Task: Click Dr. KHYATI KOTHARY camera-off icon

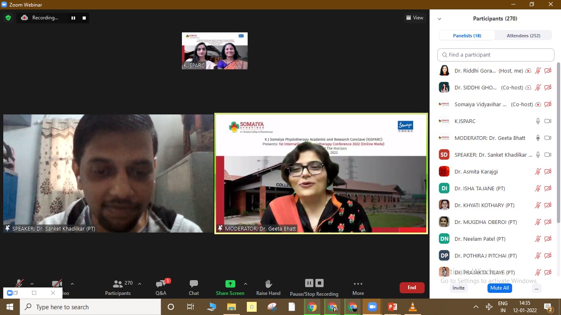Action: [548, 205]
